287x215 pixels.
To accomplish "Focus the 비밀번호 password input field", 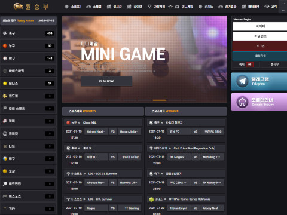I will coord(260,36).
